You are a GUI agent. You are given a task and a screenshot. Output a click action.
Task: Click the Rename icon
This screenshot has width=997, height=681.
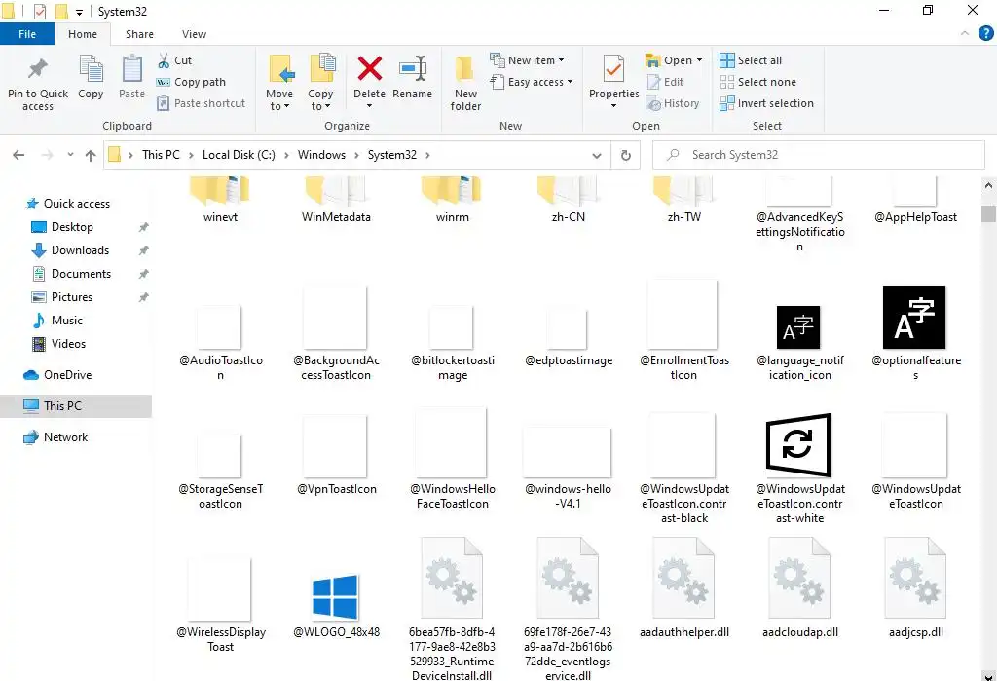(x=412, y=69)
